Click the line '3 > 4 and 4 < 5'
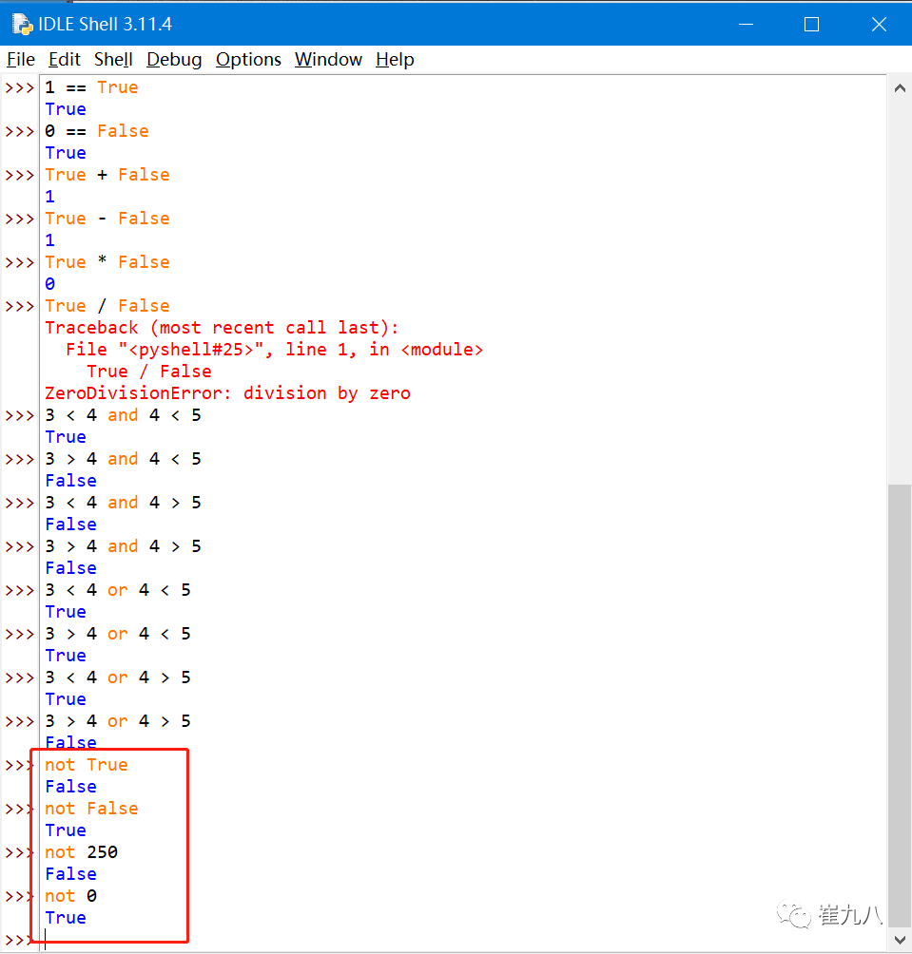The image size is (912, 954). pyautogui.click(x=123, y=459)
